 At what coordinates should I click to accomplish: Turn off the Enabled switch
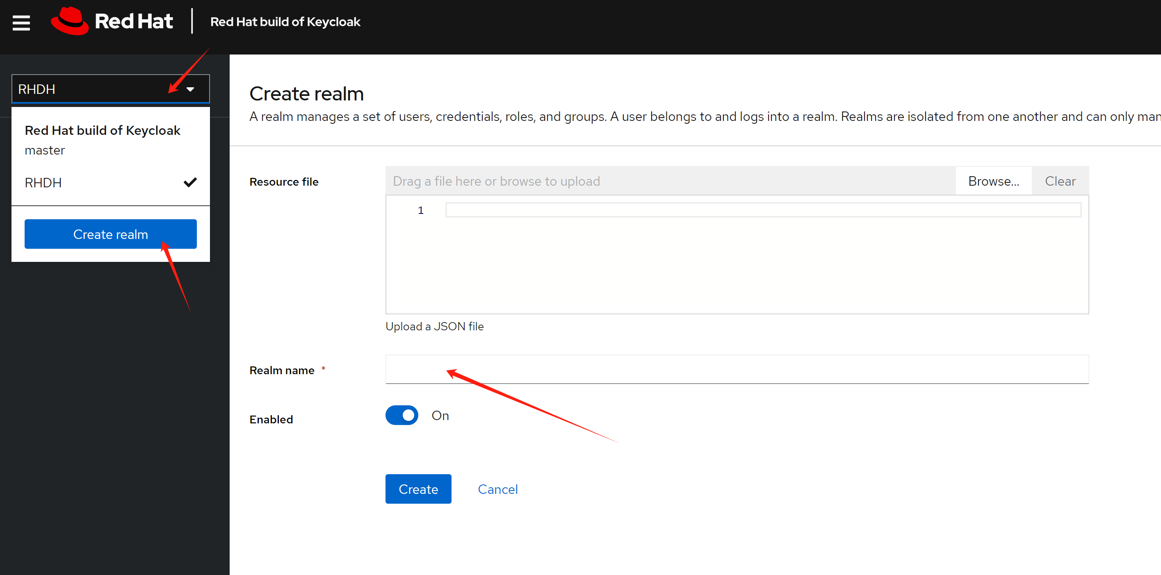pyautogui.click(x=401, y=415)
